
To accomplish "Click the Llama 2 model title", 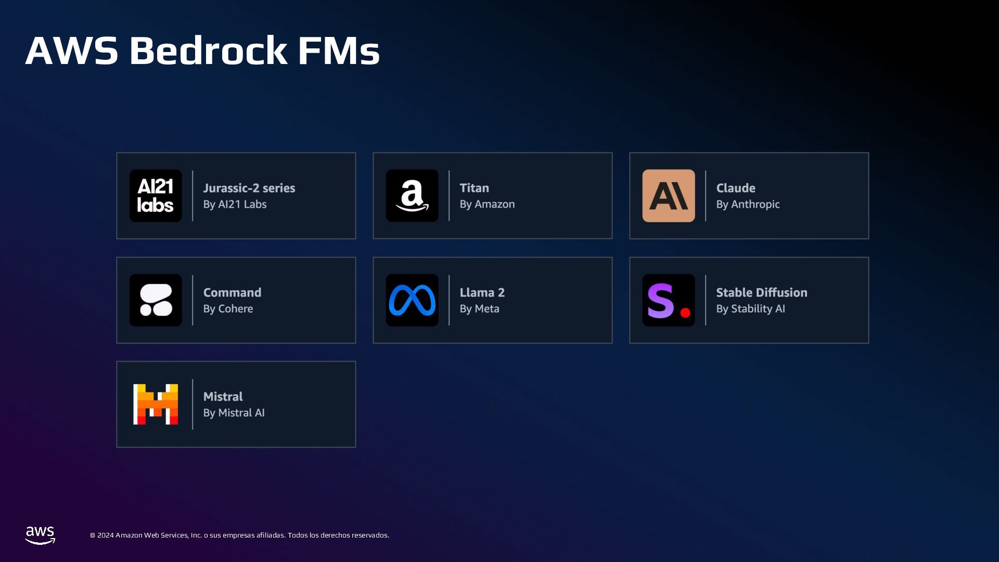I will (482, 292).
